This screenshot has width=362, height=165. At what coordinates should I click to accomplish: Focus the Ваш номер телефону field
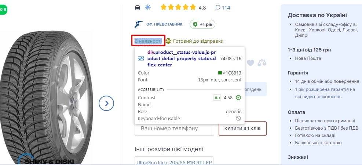[174, 128]
